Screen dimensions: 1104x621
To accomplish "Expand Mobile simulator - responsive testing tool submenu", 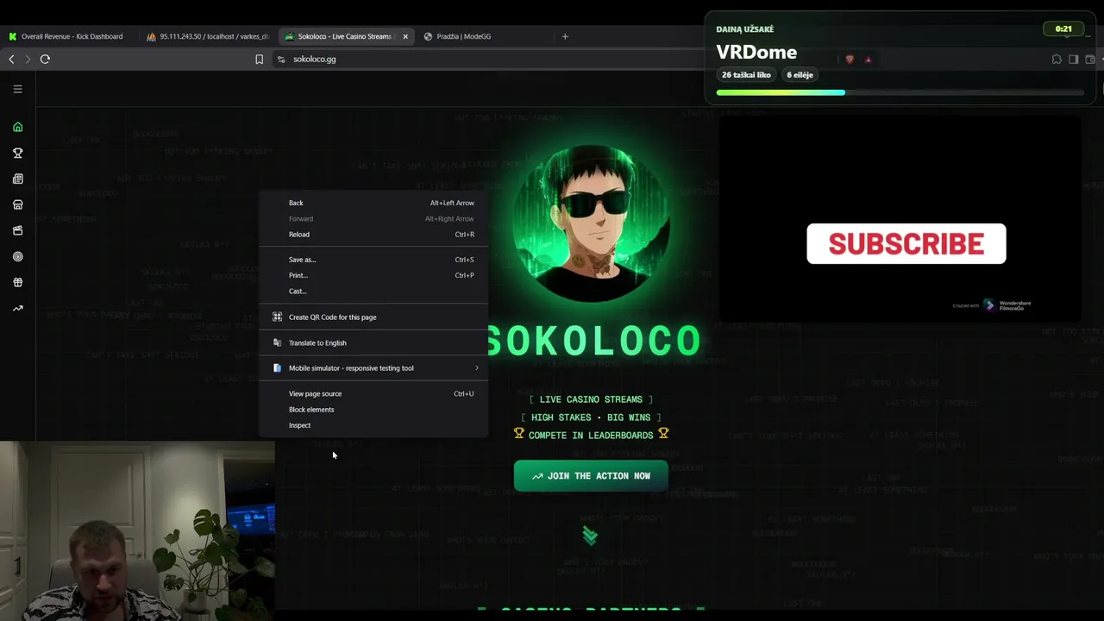I will [373, 368].
